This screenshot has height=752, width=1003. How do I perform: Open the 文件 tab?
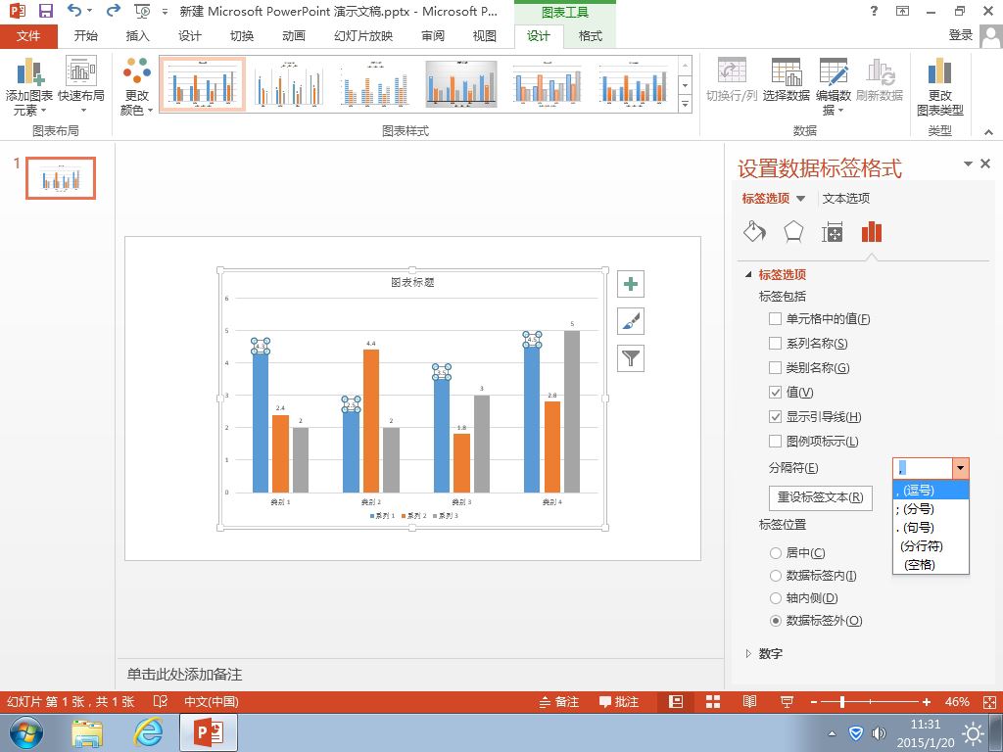coord(28,36)
